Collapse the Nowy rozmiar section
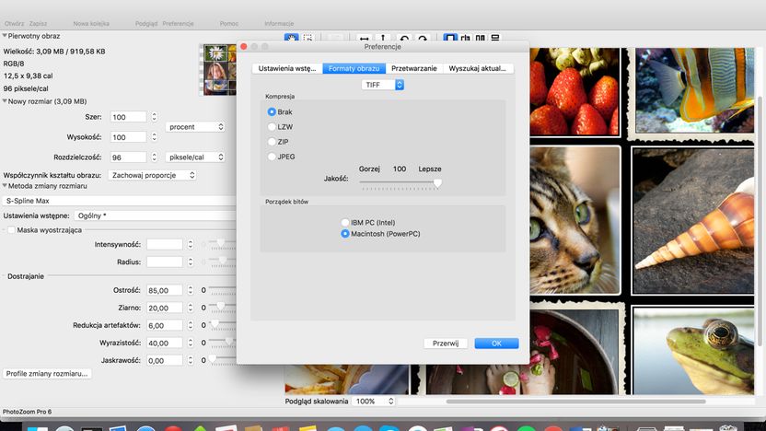This screenshot has height=431, width=766. 5,101
